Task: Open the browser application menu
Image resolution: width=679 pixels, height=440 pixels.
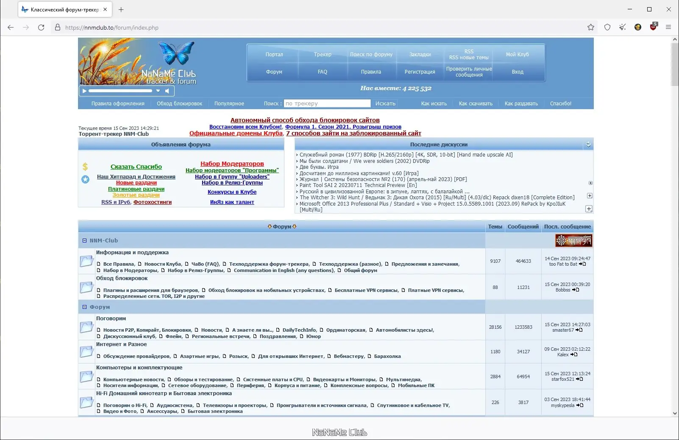Action: (668, 27)
